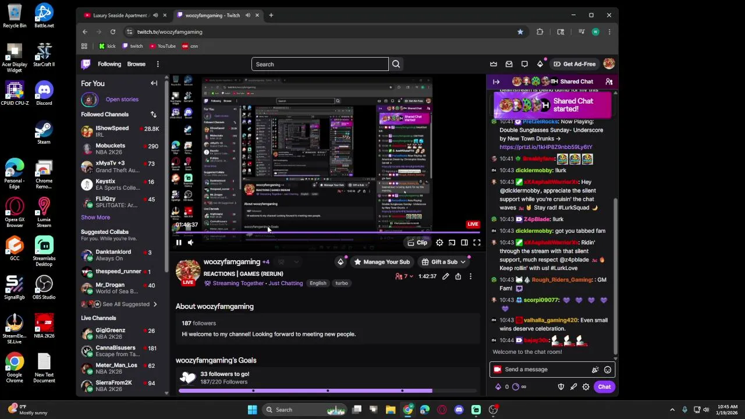Click the search magnifier button
The width and height of the screenshot is (745, 419).
[x=396, y=64]
